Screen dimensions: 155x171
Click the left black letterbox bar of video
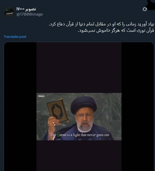click(20, 106)
